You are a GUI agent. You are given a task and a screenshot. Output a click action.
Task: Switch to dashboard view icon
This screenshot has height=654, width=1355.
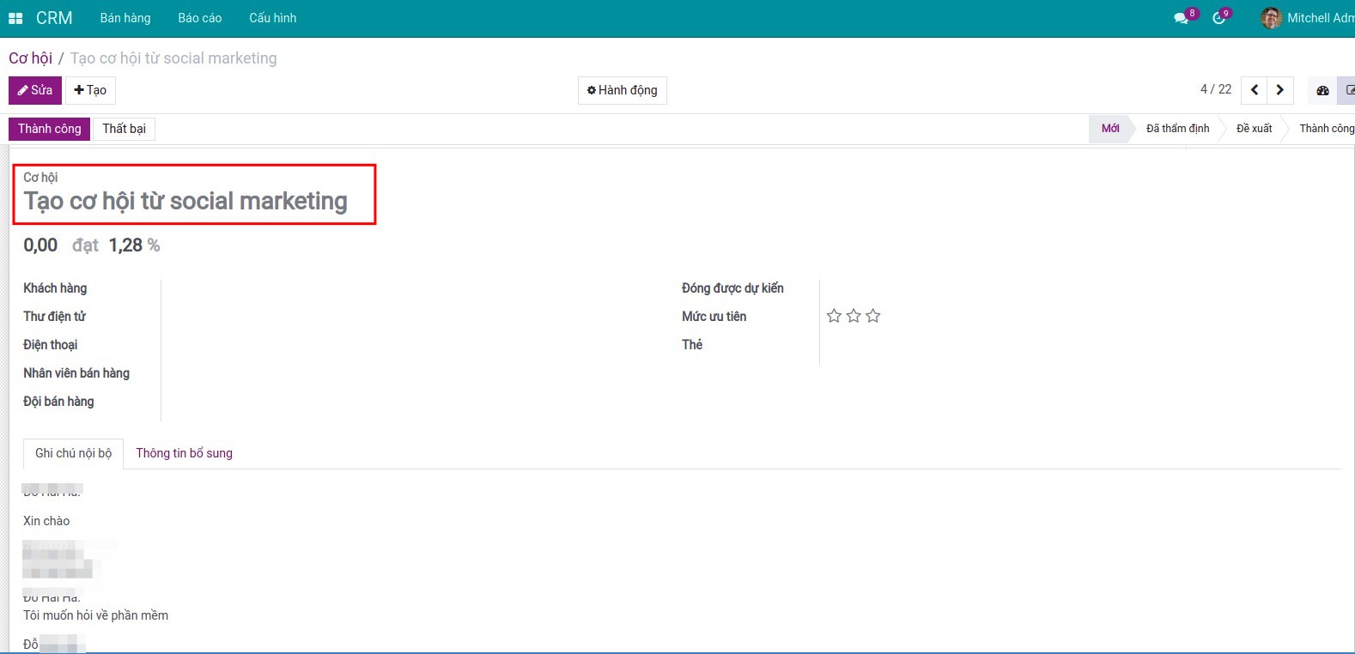(x=1322, y=90)
